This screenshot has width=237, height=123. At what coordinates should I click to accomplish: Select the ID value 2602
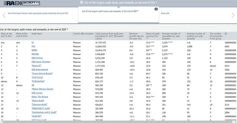(x=227, y=47)
